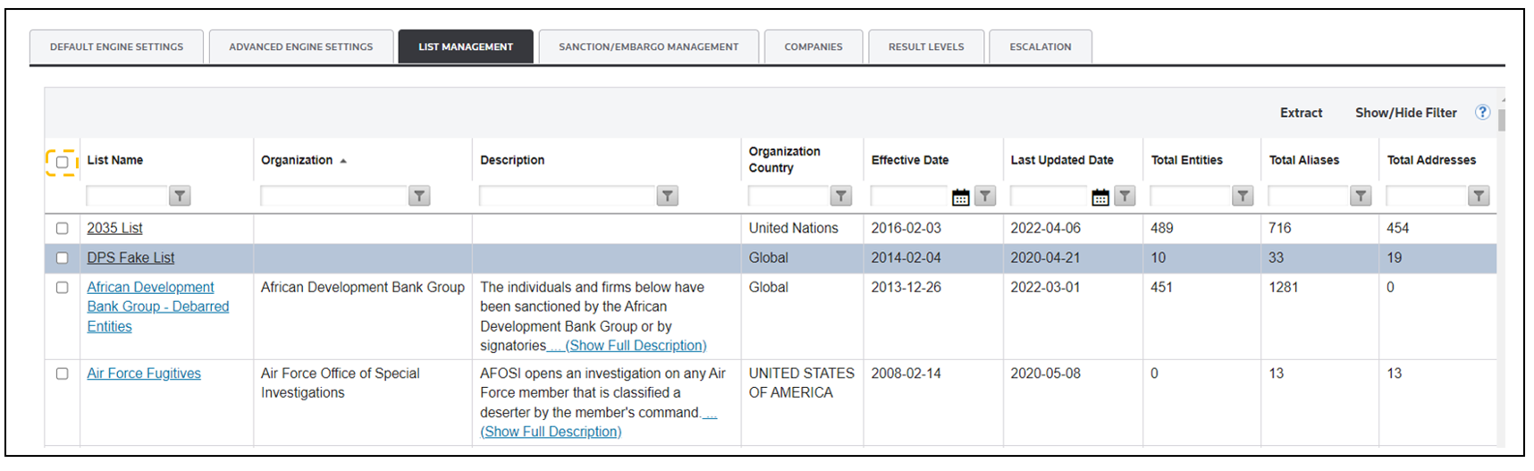The width and height of the screenshot is (1534, 471).
Task: Click the Organization column filter icon
Action: pos(419,196)
